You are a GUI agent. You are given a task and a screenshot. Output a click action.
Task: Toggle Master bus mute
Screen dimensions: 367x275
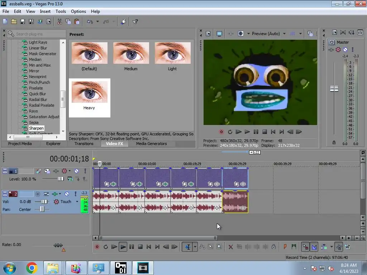[345, 49]
